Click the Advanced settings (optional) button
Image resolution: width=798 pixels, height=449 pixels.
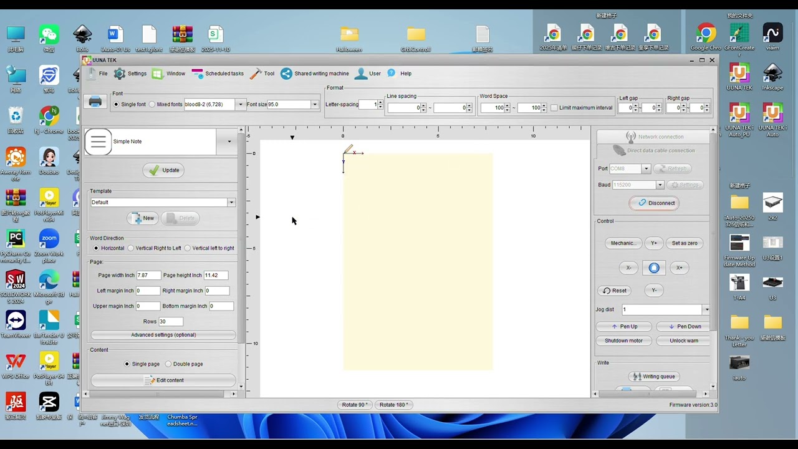[163, 336]
